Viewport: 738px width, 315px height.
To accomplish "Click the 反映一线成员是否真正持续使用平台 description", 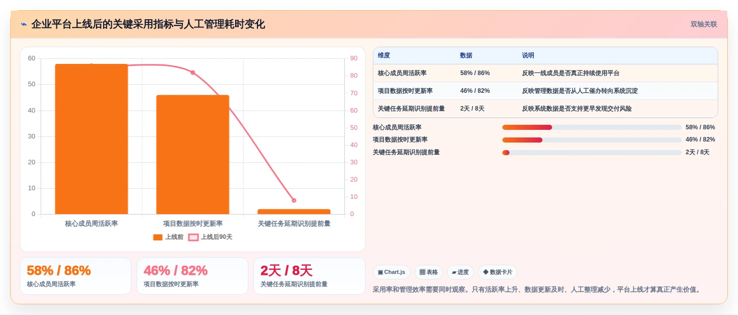I will pyautogui.click(x=571, y=73).
